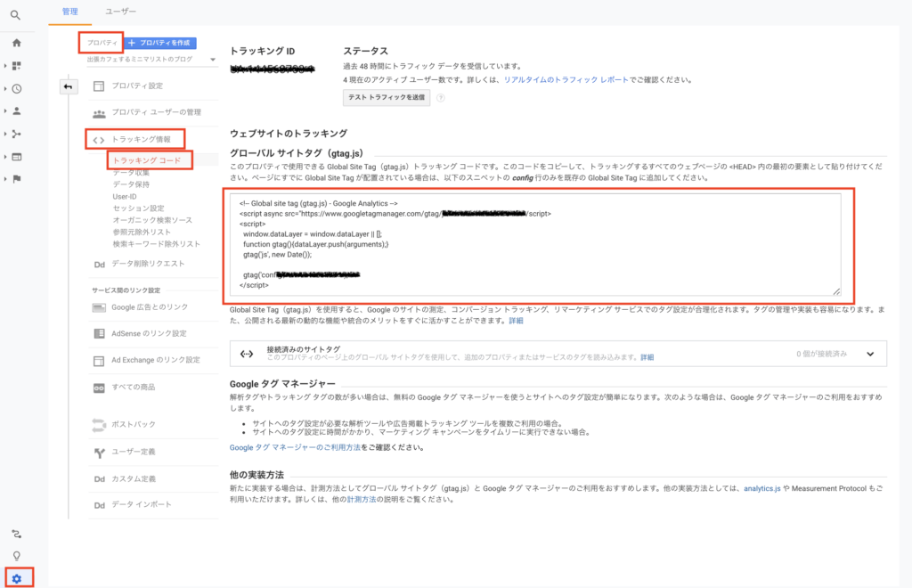912x588 pixels.
Task: Select データ保持 submenu item
Action: click(x=131, y=184)
